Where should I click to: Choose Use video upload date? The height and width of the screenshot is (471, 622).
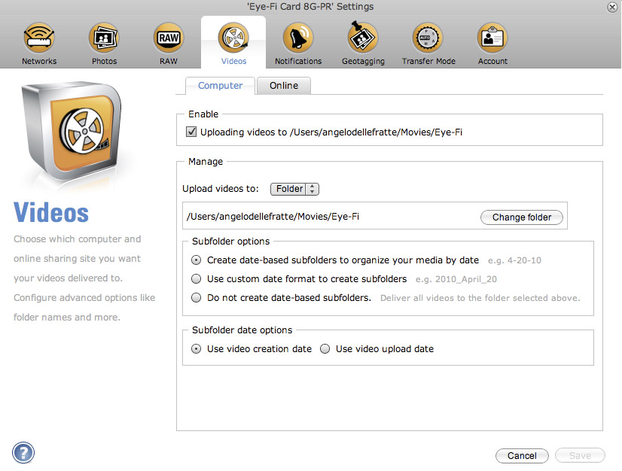coord(325,349)
